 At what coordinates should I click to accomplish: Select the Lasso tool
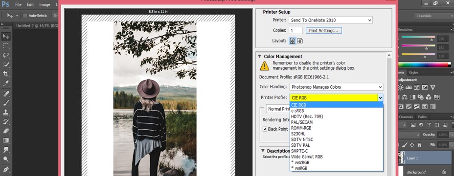(x=6, y=55)
